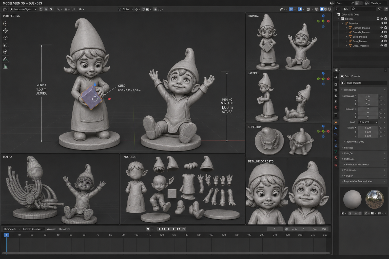Open the Global orientation dropdown
Image resolution: width=389 pixels, height=259 pixels.
pos(126,9)
